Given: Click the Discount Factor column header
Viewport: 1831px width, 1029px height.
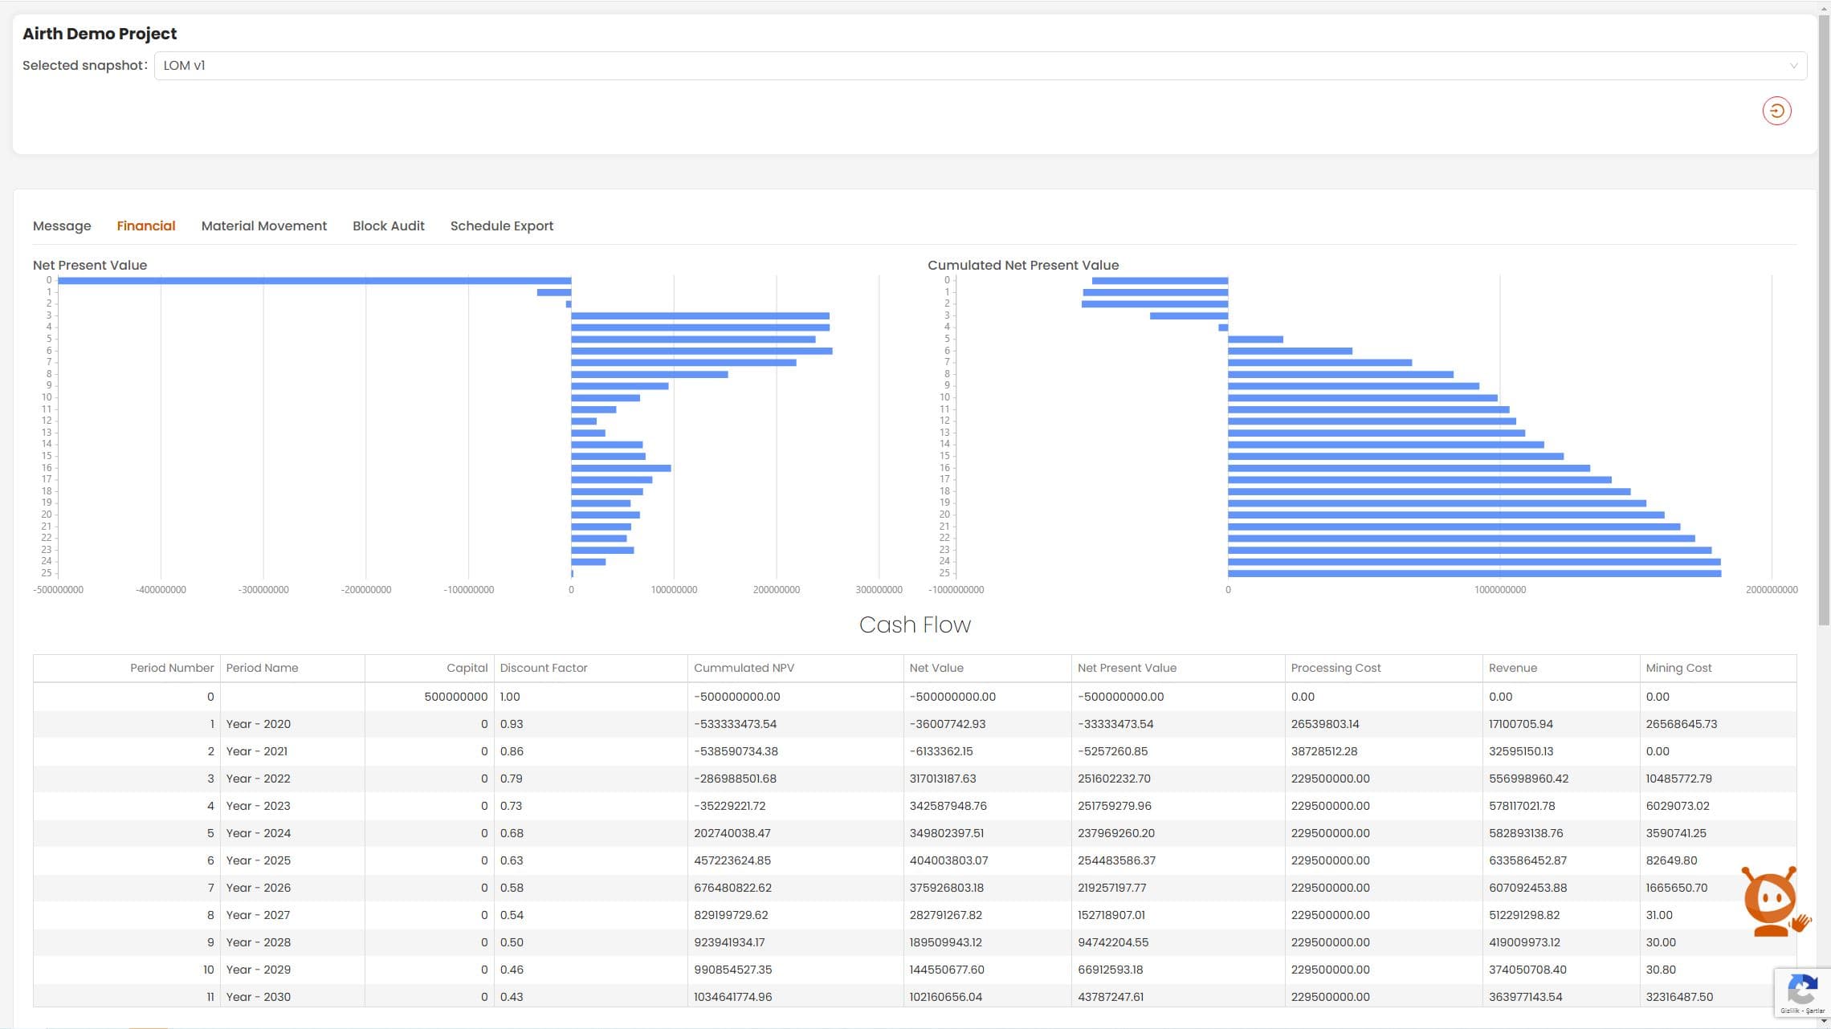Looking at the screenshot, I should 544,668.
